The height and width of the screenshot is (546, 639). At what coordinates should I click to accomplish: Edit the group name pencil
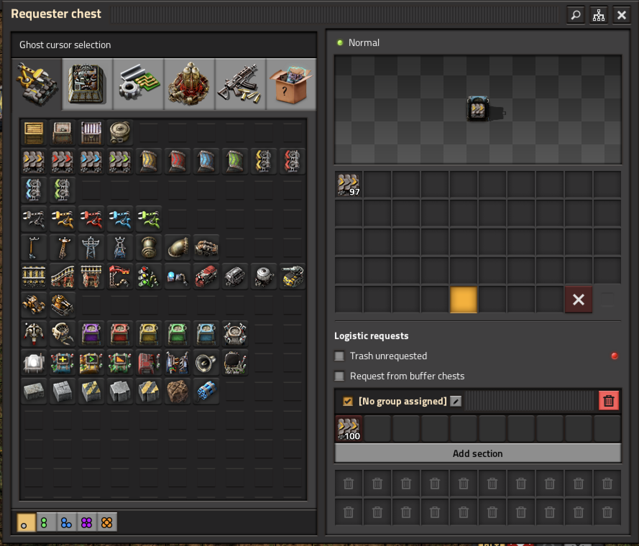456,401
